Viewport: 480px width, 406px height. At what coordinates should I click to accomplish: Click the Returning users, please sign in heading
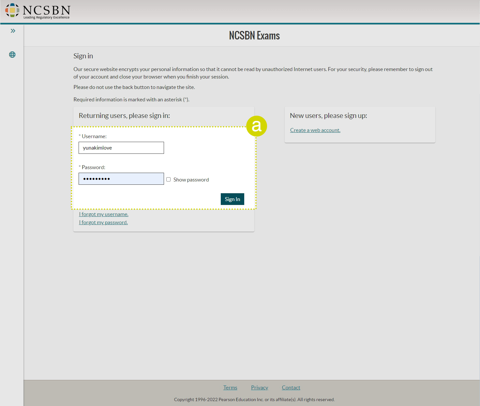[124, 116]
